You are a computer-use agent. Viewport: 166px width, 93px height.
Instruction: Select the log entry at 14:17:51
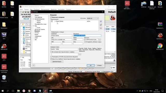[x=25, y=66]
